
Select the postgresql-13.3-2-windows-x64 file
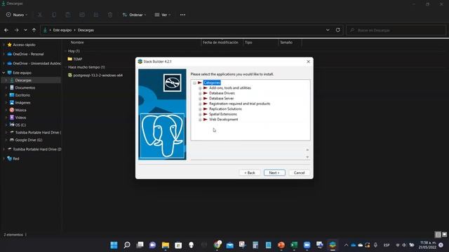[x=95, y=75]
